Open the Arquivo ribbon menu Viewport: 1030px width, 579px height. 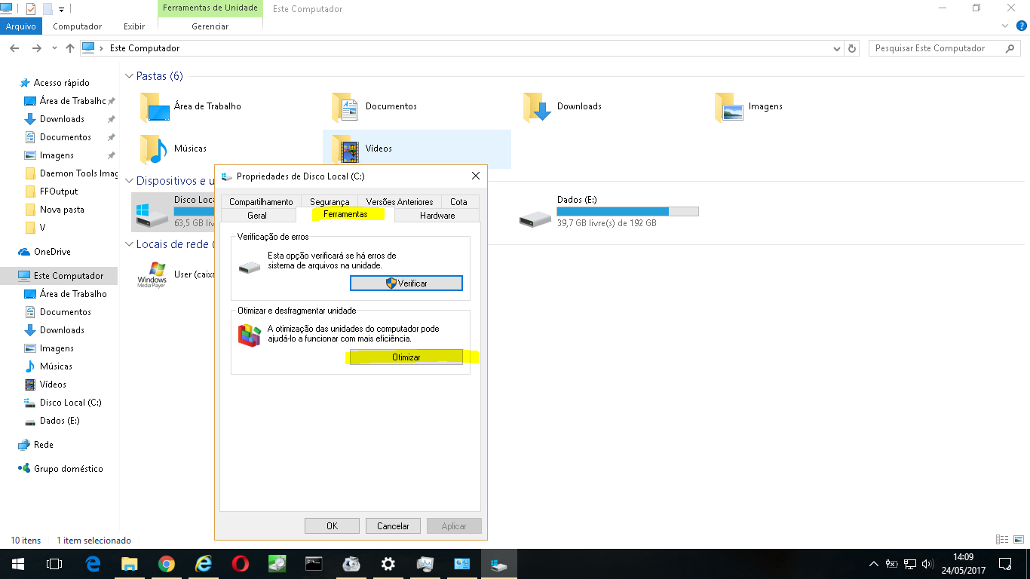[x=21, y=26]
